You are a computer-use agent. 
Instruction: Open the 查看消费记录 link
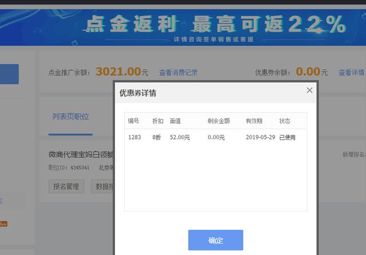click(178, 73)
